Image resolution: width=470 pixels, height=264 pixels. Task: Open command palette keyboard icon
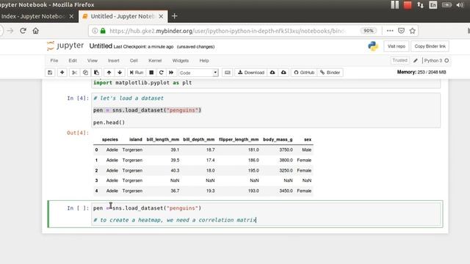228,73
